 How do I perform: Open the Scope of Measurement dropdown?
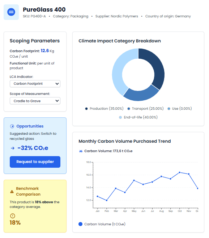(35, 101)
